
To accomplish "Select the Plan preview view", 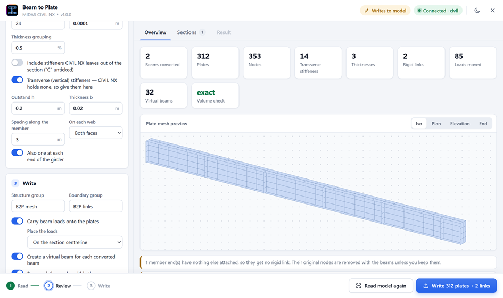I will click(x=436, y=124).
